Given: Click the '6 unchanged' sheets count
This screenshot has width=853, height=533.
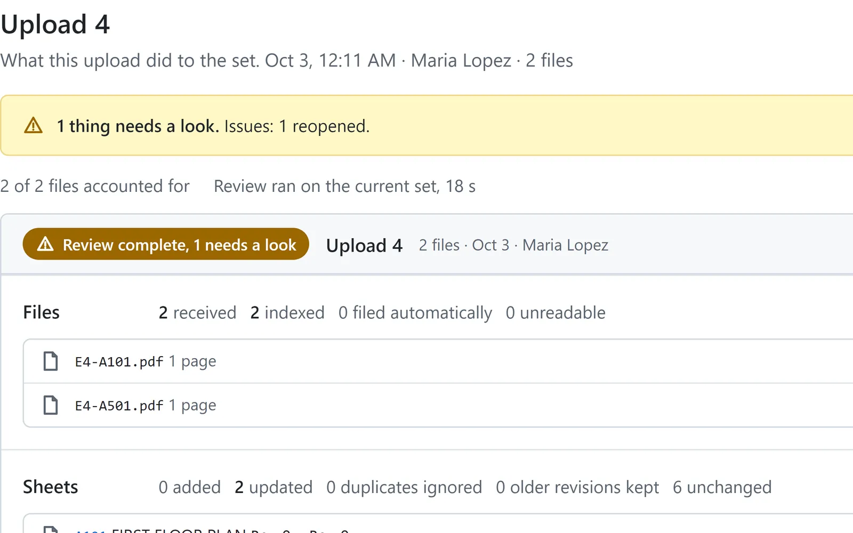Looking at the screenshot, I should [722, 487].
